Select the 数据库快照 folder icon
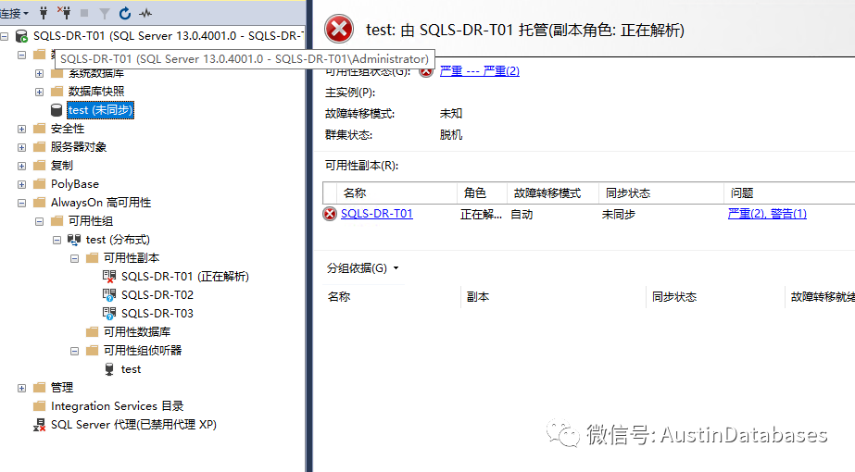 click(x=57, y=91)
